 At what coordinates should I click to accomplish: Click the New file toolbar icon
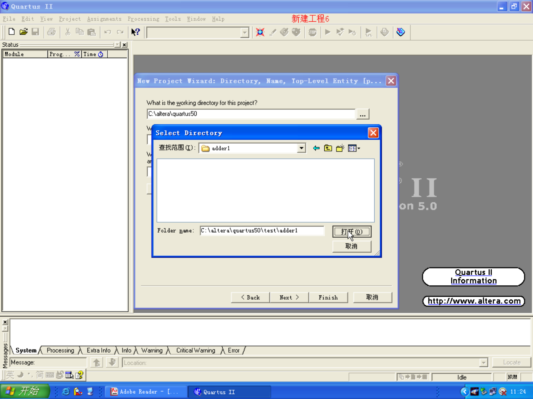click(x=11, y=32)
